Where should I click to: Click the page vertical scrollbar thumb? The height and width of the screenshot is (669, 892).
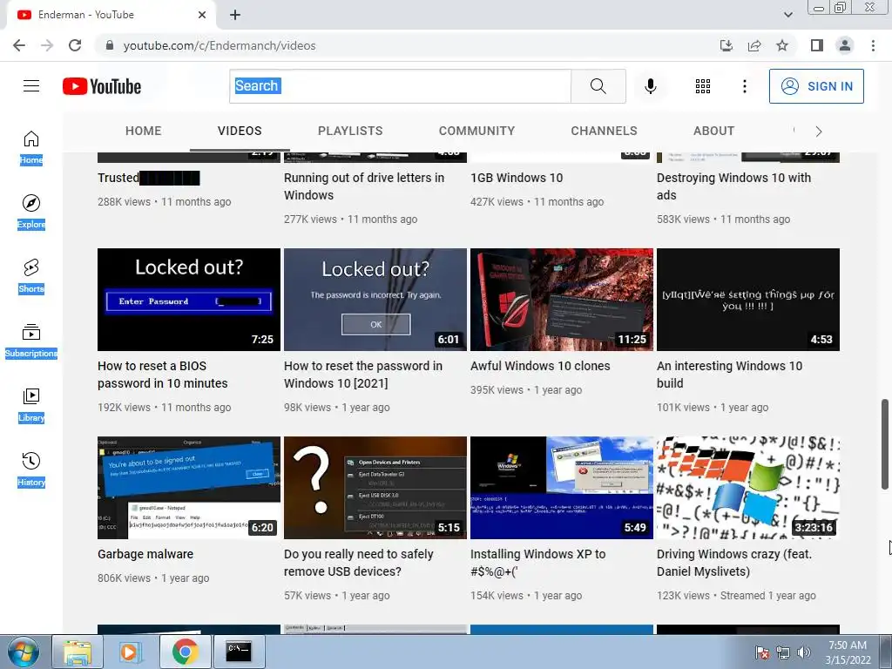pos(885,443)
